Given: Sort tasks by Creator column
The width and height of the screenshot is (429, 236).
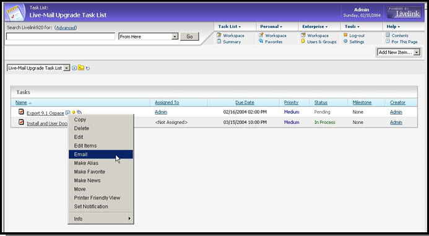Looking at the screenshot, I should 397,102.
